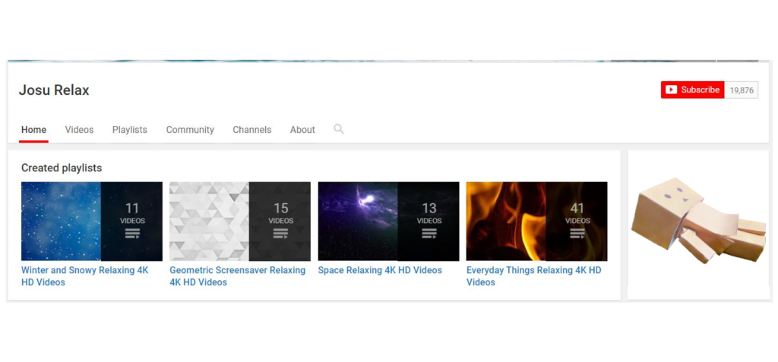Go to the Playlists tab

pos(129,130)
